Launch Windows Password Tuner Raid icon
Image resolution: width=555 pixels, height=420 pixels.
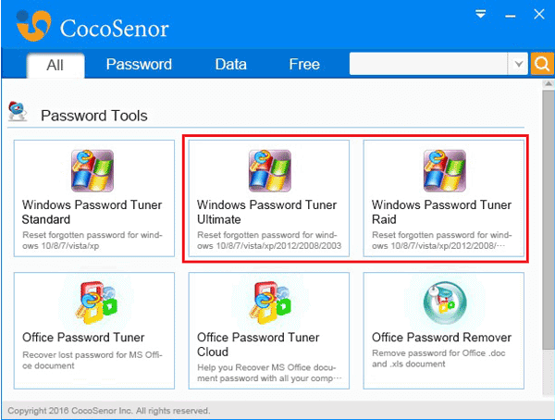click(x=445, y=171)
